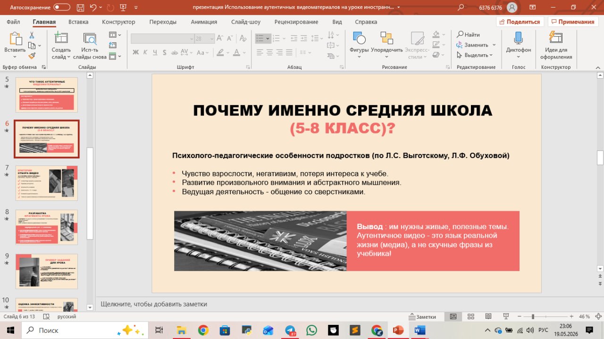Expand the Replace (Заменить) dropdown arrow
The width and height of the screenshot is (604, 339).
494,45
